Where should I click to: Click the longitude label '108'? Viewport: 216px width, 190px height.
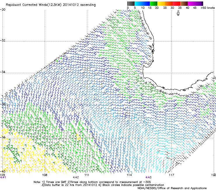pyautogui.click(x=45, y=175)
